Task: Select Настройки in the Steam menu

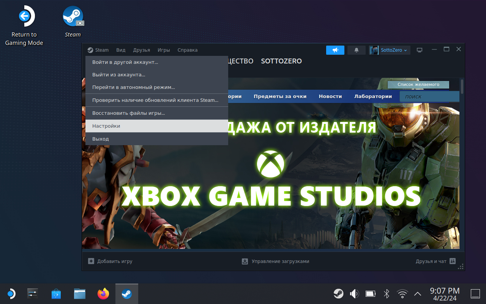Action: click(x=157, y=126)
